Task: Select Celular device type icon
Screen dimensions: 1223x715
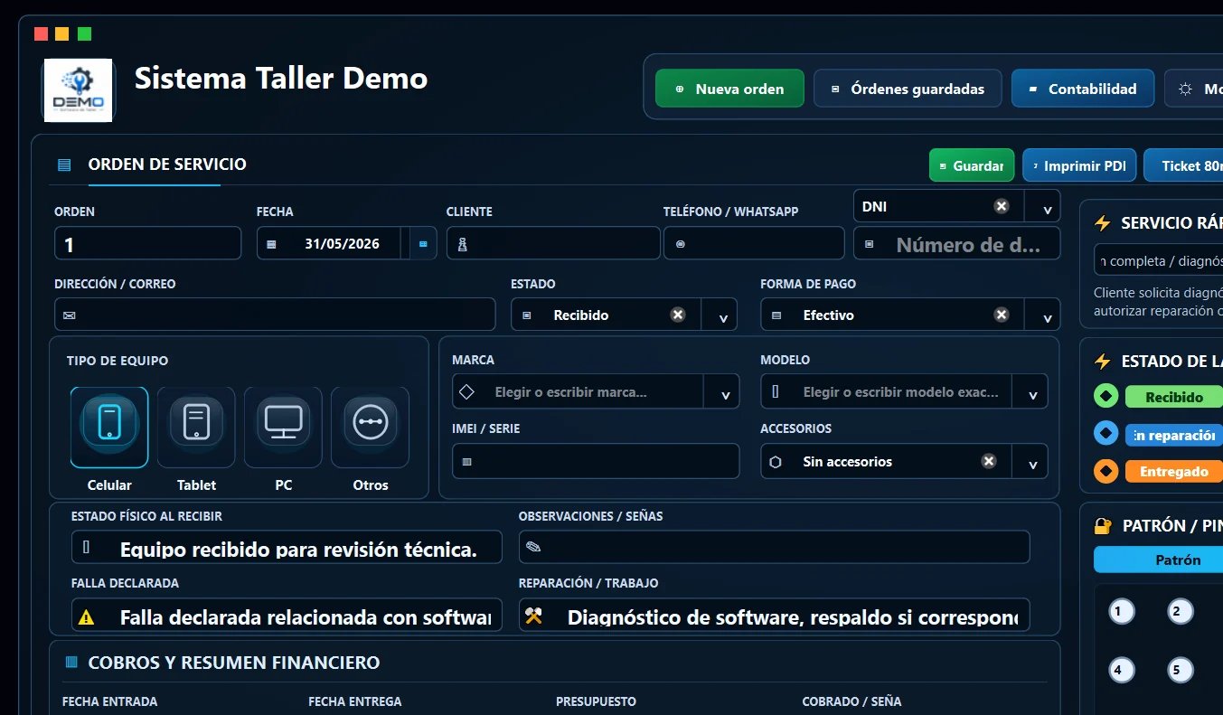Action: click(x=109, y=428)
